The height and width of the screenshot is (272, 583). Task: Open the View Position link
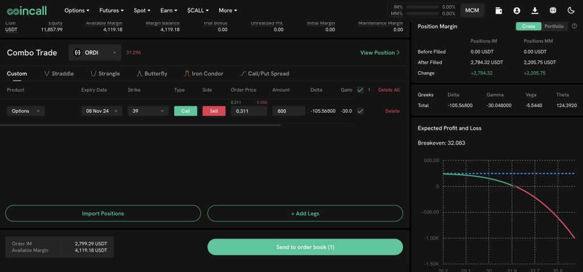pos(380,53)
